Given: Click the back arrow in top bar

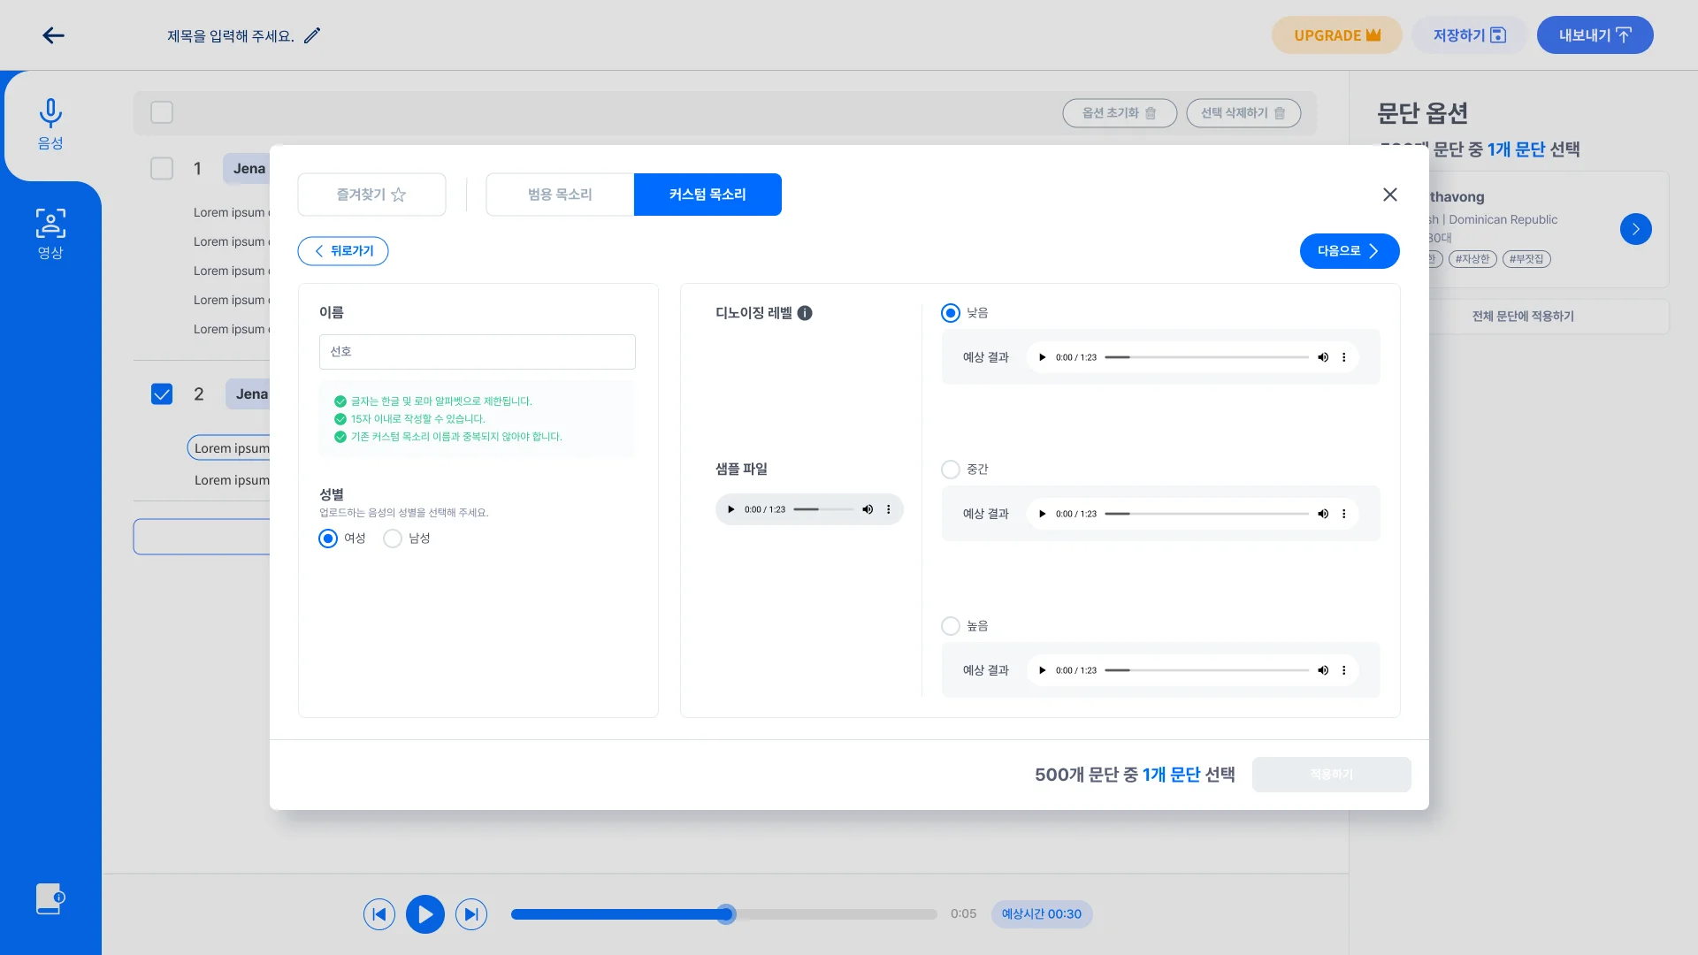Looking at the screenshot, I should click(x=53, y=35).
